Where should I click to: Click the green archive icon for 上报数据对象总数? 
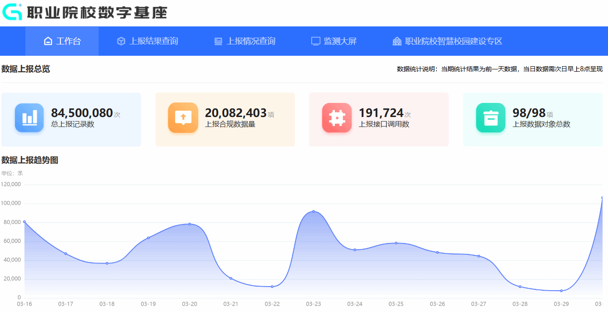click(491, 118)
